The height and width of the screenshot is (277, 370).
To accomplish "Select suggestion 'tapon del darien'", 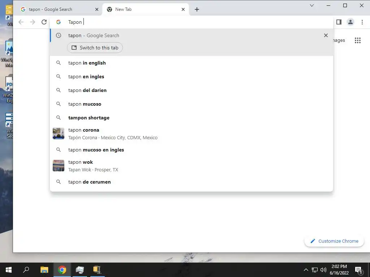I will click(192, 90).
